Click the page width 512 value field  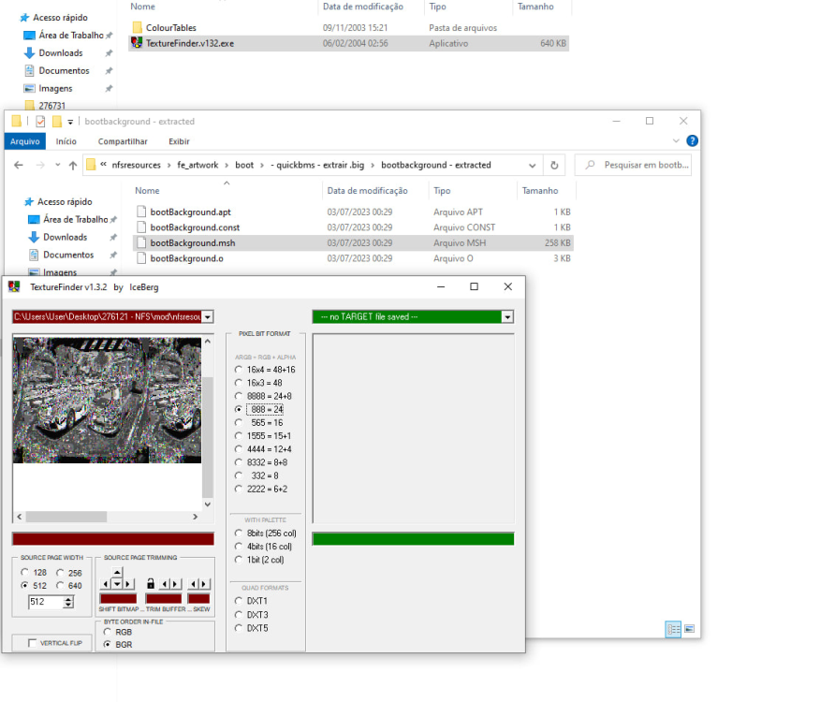click(44, 602)
